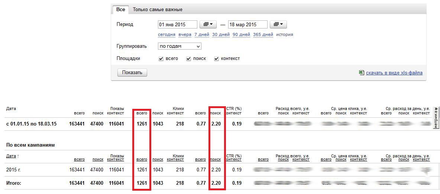Screen dimensions: 440x194
Task: Click 1261 in the с 01.01.15 по 18.03.15 row
Action: [x=142, y=124]
